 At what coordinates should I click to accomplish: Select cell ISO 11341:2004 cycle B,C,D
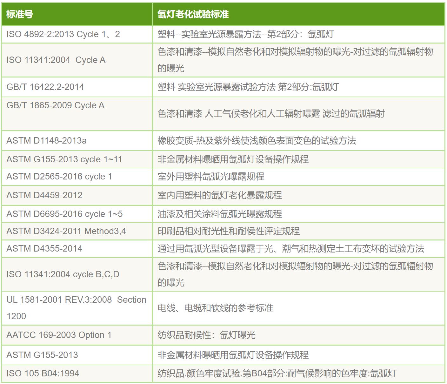[77, 274]
